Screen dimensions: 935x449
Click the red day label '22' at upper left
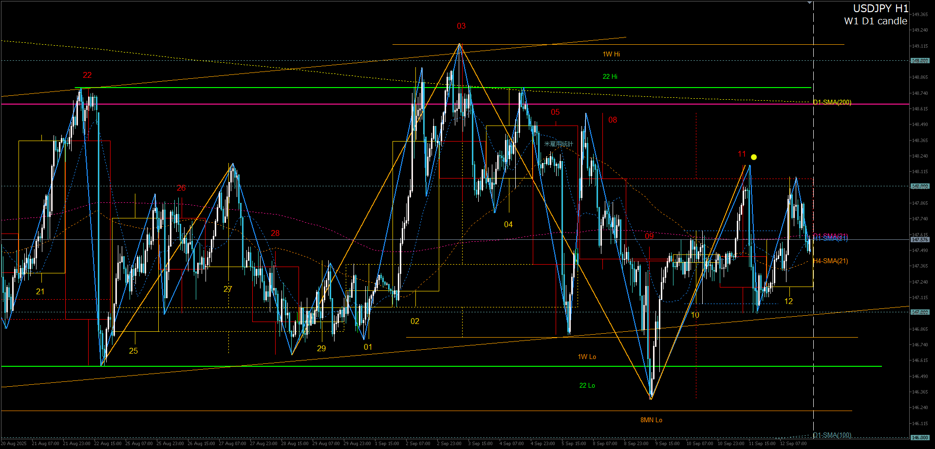(x=87, y=75)
